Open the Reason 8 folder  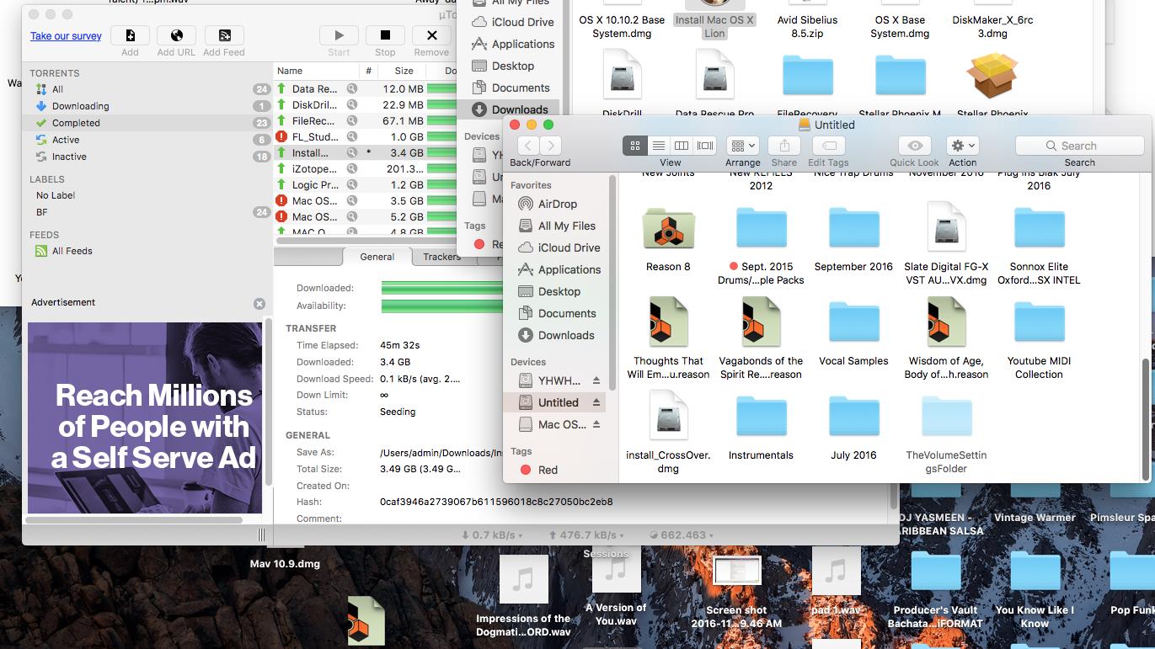668,230
